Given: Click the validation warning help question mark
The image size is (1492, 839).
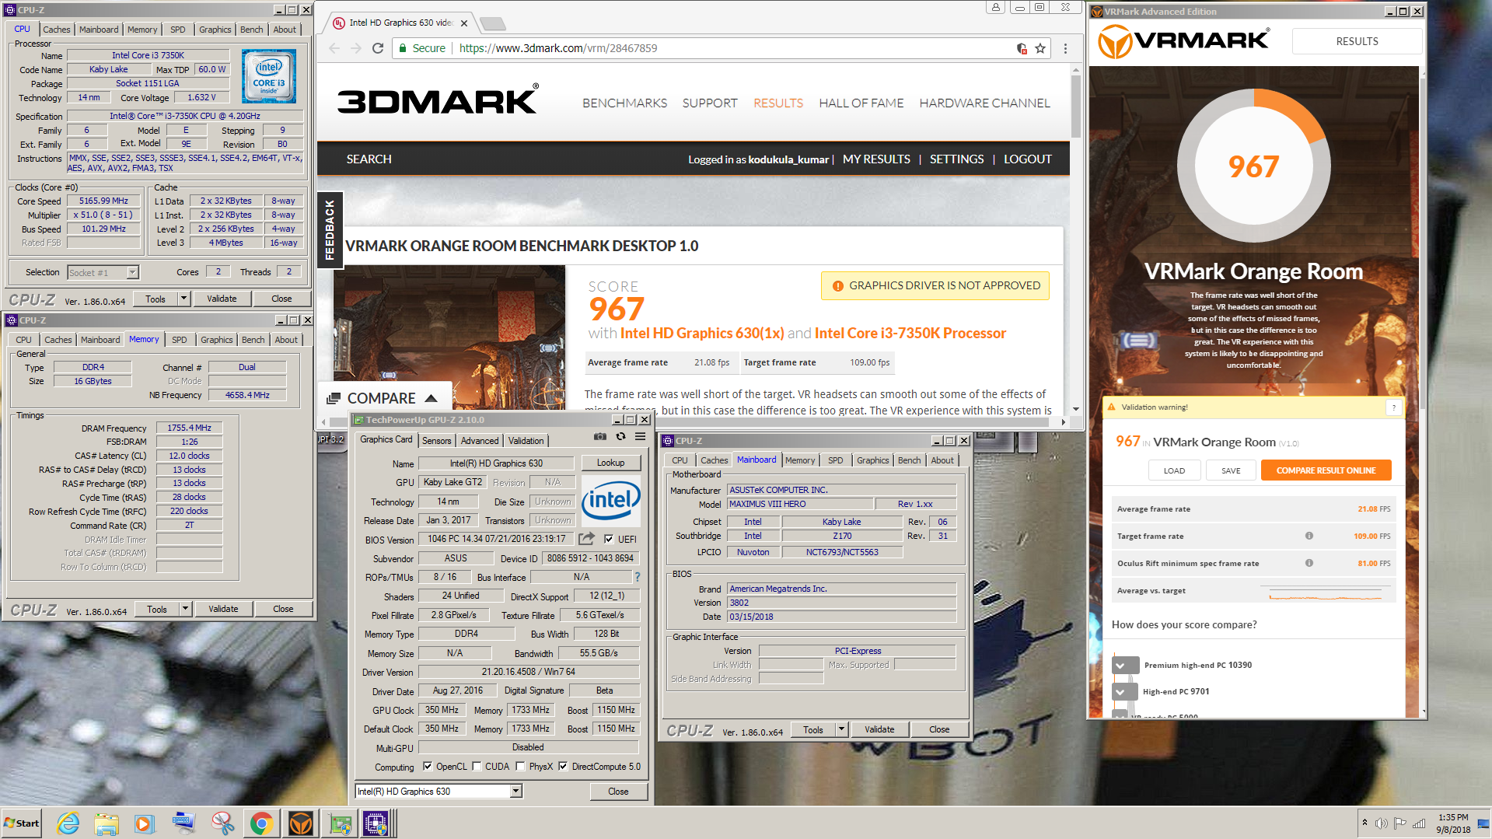Looking at the screenshot, I should (x=1394, y=407).
